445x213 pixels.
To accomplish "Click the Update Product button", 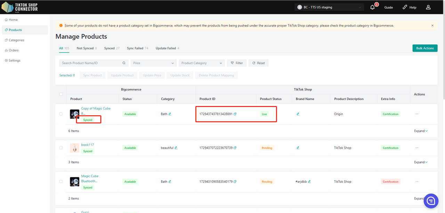I will tap(122, 75).
